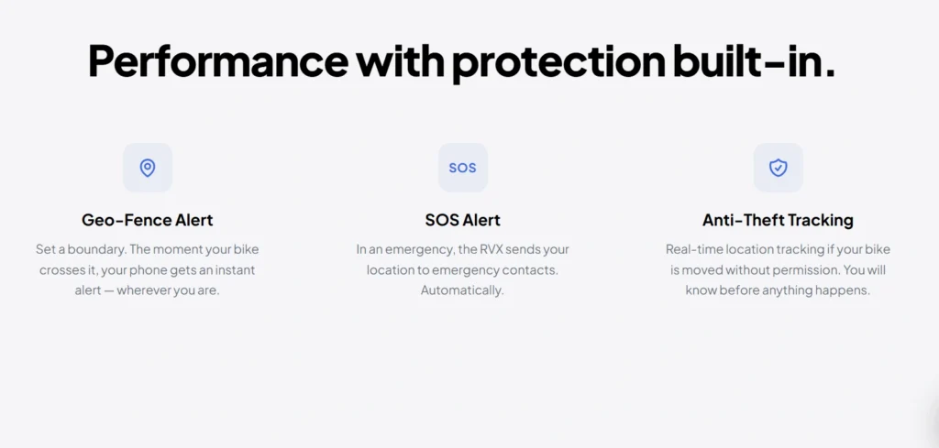Click the RVX word in SOS description

[491, 249]
